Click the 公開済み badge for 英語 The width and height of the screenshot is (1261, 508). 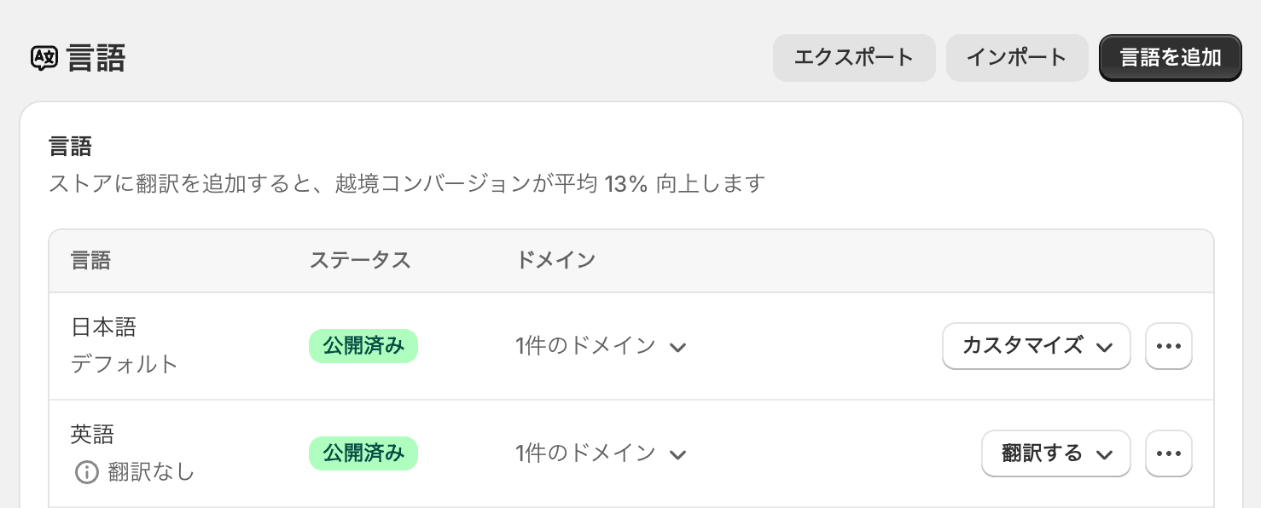[x=363, y=453]
